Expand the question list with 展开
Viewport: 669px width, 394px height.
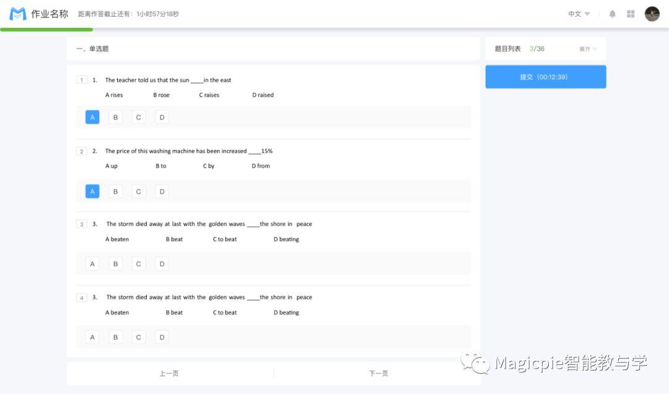point(588,49)
